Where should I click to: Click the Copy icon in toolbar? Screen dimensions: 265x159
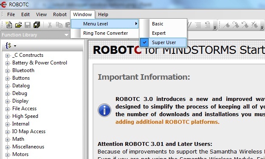(x=59, y=25)
